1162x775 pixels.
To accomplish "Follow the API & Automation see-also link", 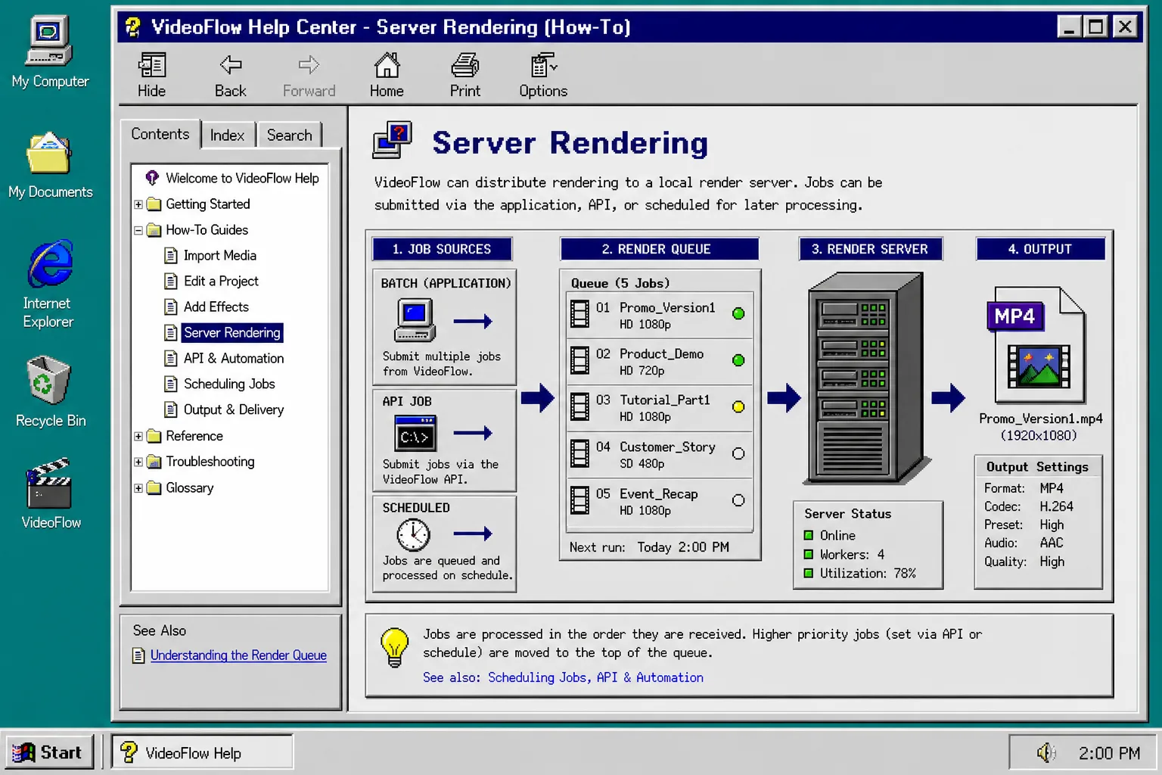I will (x=650, y=677).
